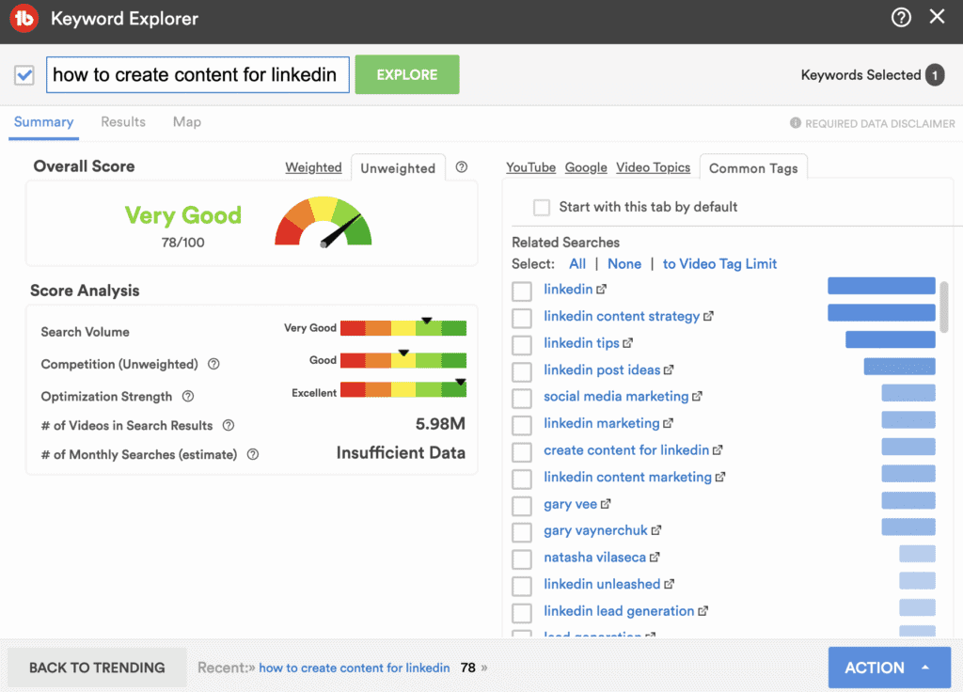
Task: Click the Keywords Selected count badge
Action: 934,75
